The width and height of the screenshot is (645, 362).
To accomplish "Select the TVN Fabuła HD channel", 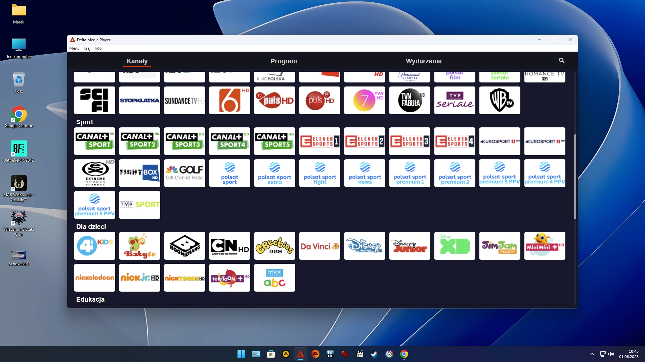I will (x=410, y=101).
